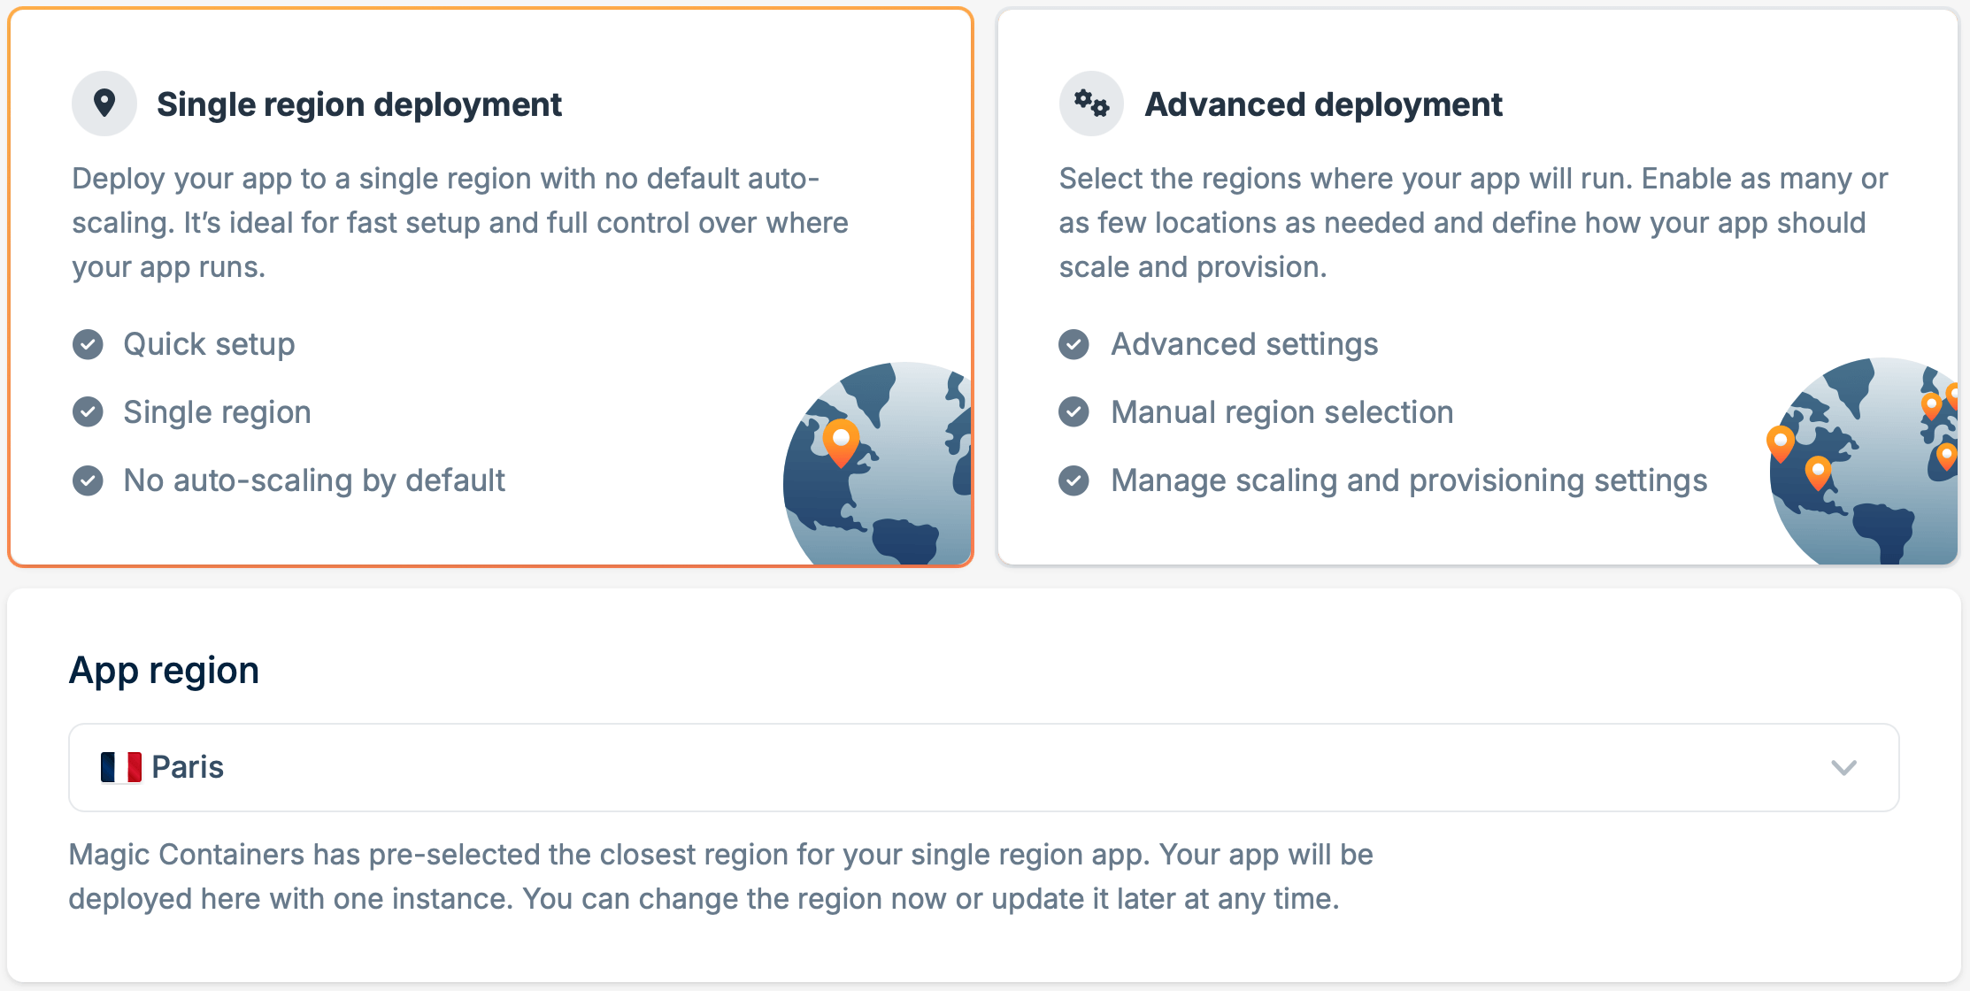This screenshot has height=991, width=1970.
Task: Click the Manual region selection feature text
Action: (x=1282, y=412)
